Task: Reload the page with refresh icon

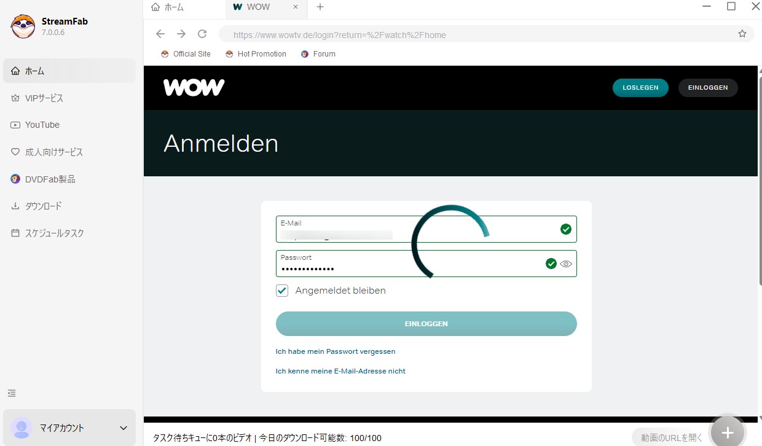Action: pyautogui.click(x=202, y=34)
